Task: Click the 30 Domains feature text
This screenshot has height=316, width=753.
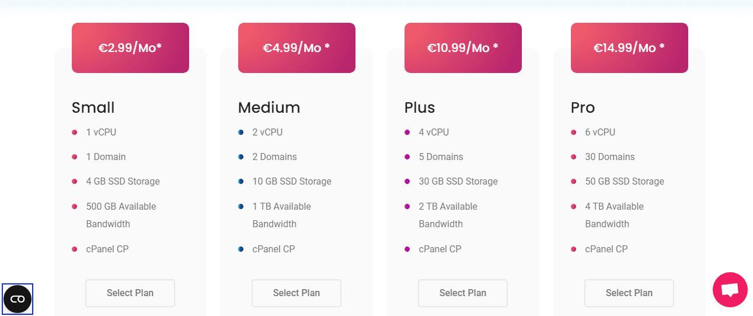Action: point(610,157)
